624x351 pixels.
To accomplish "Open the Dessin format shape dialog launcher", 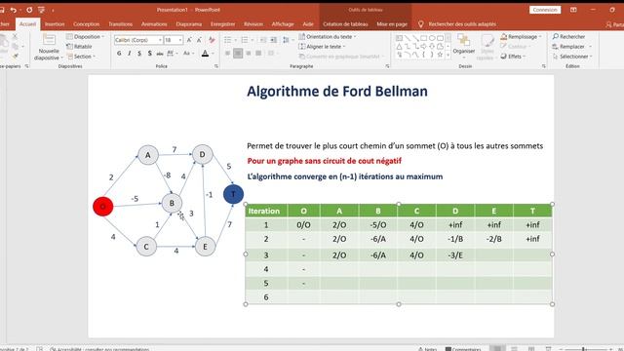I will tap(544, 66).
